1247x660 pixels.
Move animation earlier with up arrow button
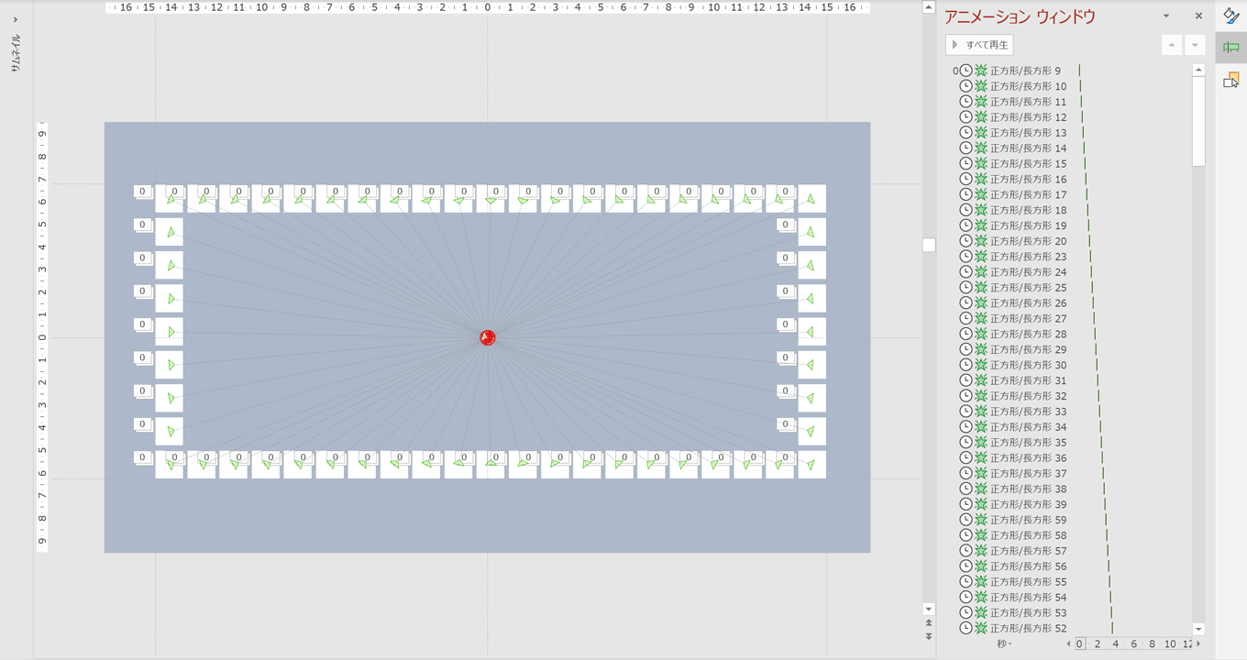[1172, 45]
